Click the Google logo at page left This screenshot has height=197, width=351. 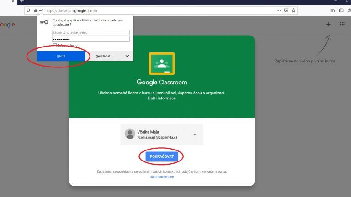coord(7,25)
